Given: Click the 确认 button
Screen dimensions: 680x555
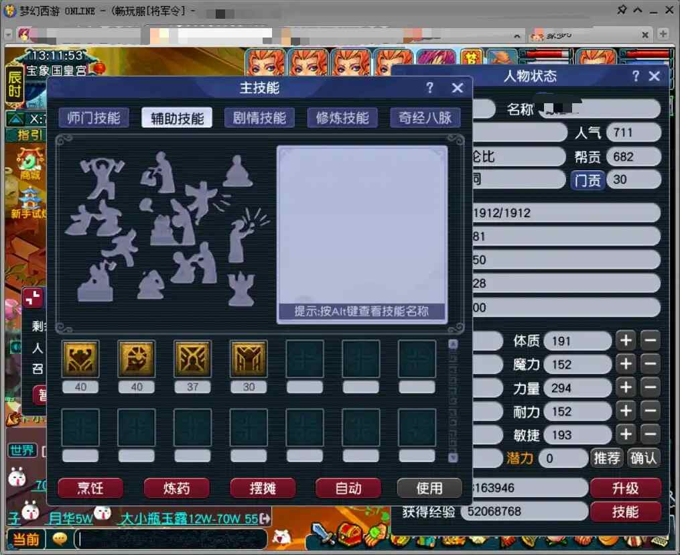Looking at the screenshot, I should point(644,458).
